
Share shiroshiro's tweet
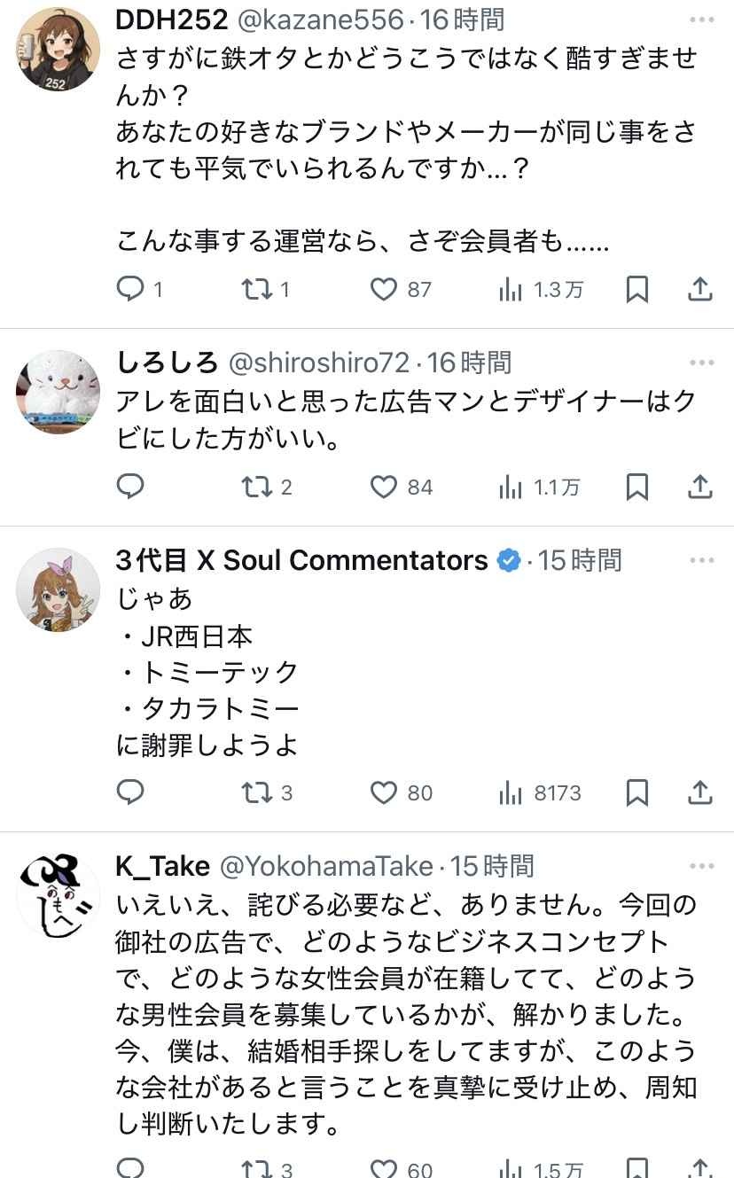pyautogui.click(x=699, y=487)
